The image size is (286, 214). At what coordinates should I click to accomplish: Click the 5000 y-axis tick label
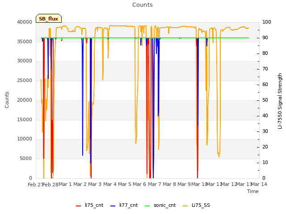pos(26,159)
